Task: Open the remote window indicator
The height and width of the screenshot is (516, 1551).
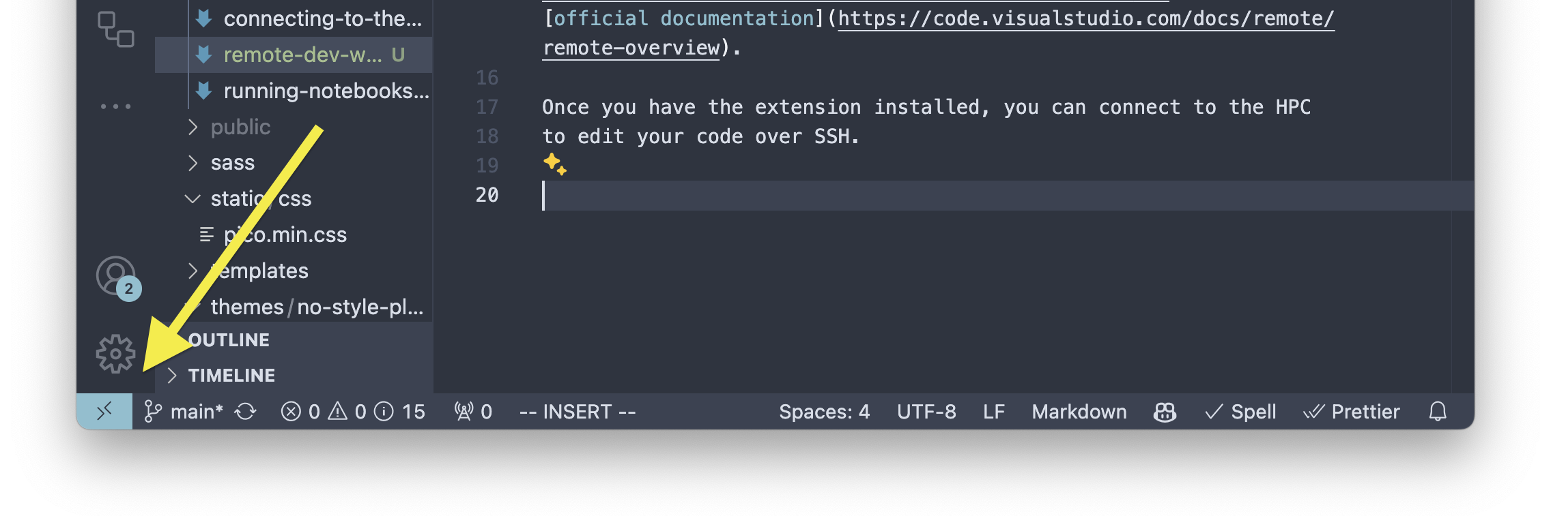Action: click(104, 411)
